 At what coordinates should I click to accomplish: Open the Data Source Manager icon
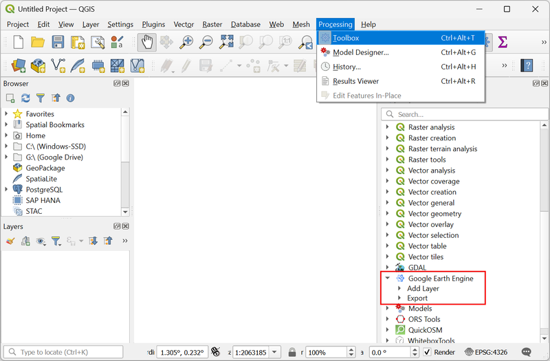19,65
